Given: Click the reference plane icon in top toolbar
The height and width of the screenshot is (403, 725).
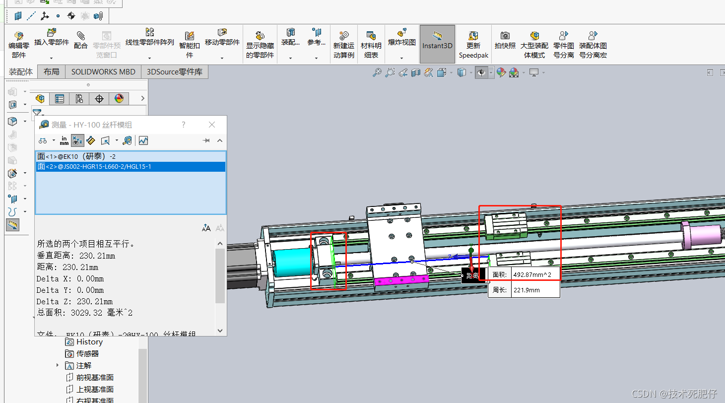Looking at the screenshot, I should pyautogui.click(x=18, y=16).
